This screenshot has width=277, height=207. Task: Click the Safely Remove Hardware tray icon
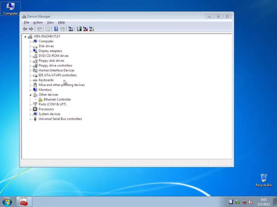tap(238, 202)
